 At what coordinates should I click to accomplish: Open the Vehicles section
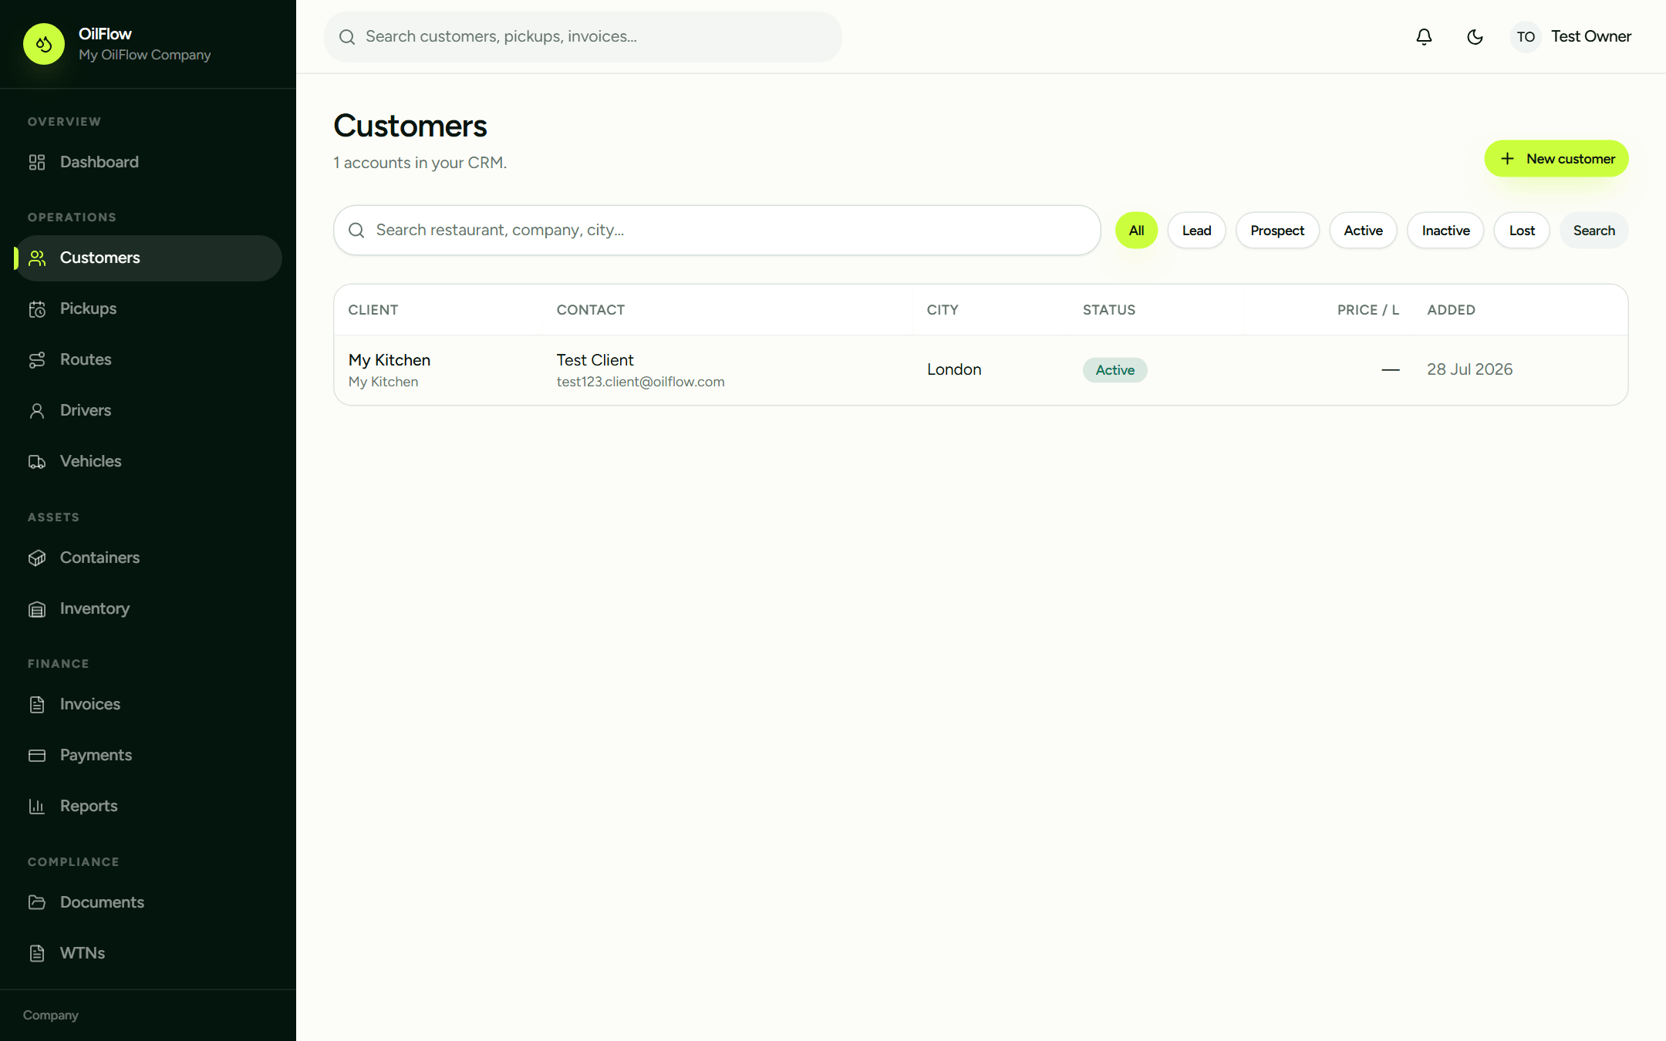click(148, 461)
